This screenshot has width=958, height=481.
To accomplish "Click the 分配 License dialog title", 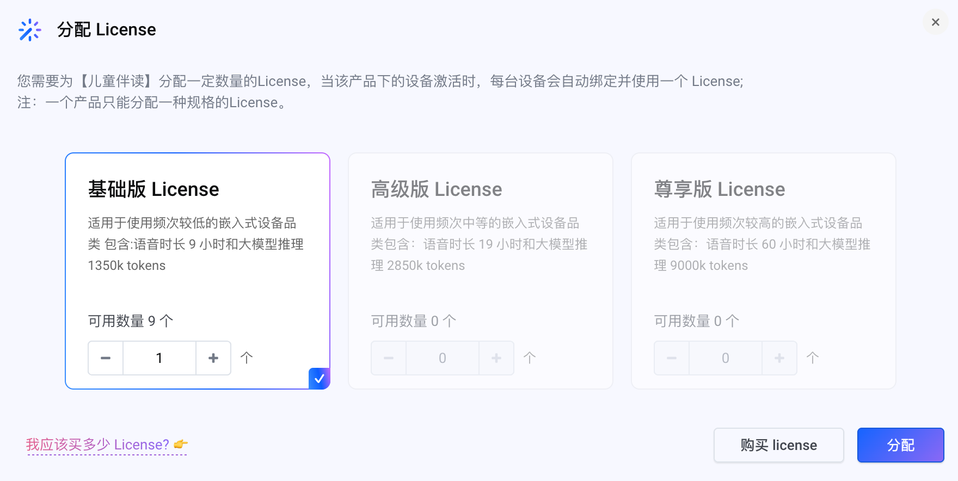I will click(107, 29).
